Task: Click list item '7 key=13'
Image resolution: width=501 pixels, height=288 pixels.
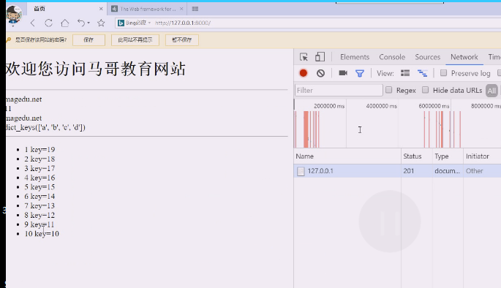Action: click(x=39, y=205)
